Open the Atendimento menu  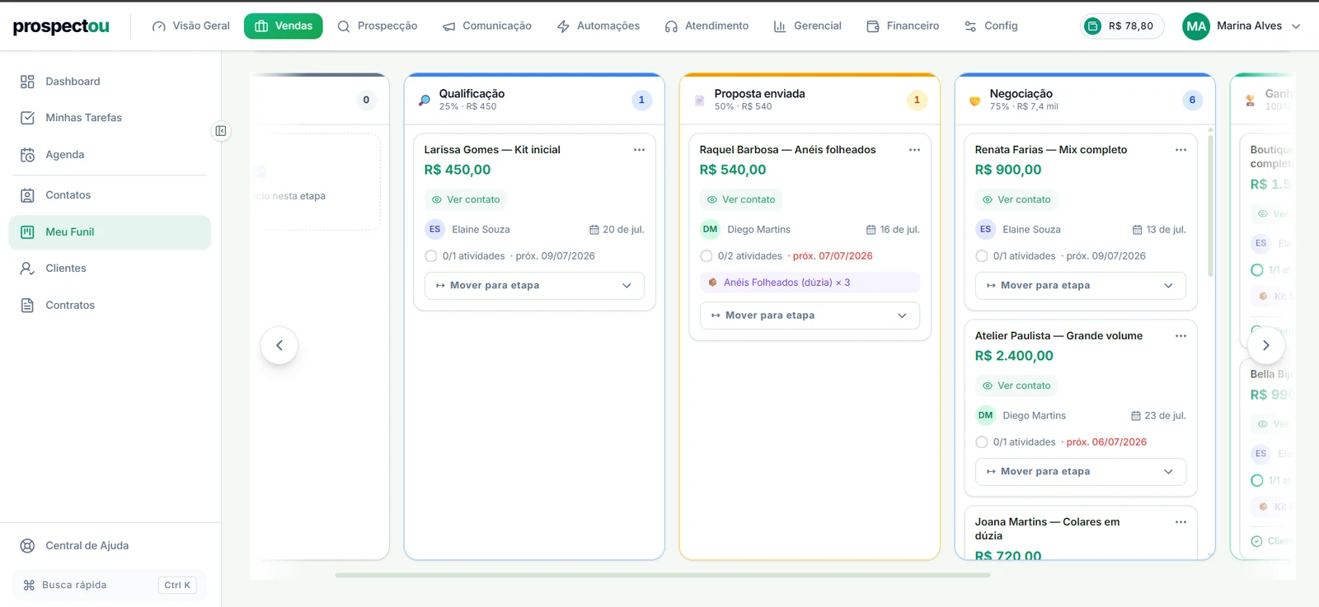[x=707, y=26]
